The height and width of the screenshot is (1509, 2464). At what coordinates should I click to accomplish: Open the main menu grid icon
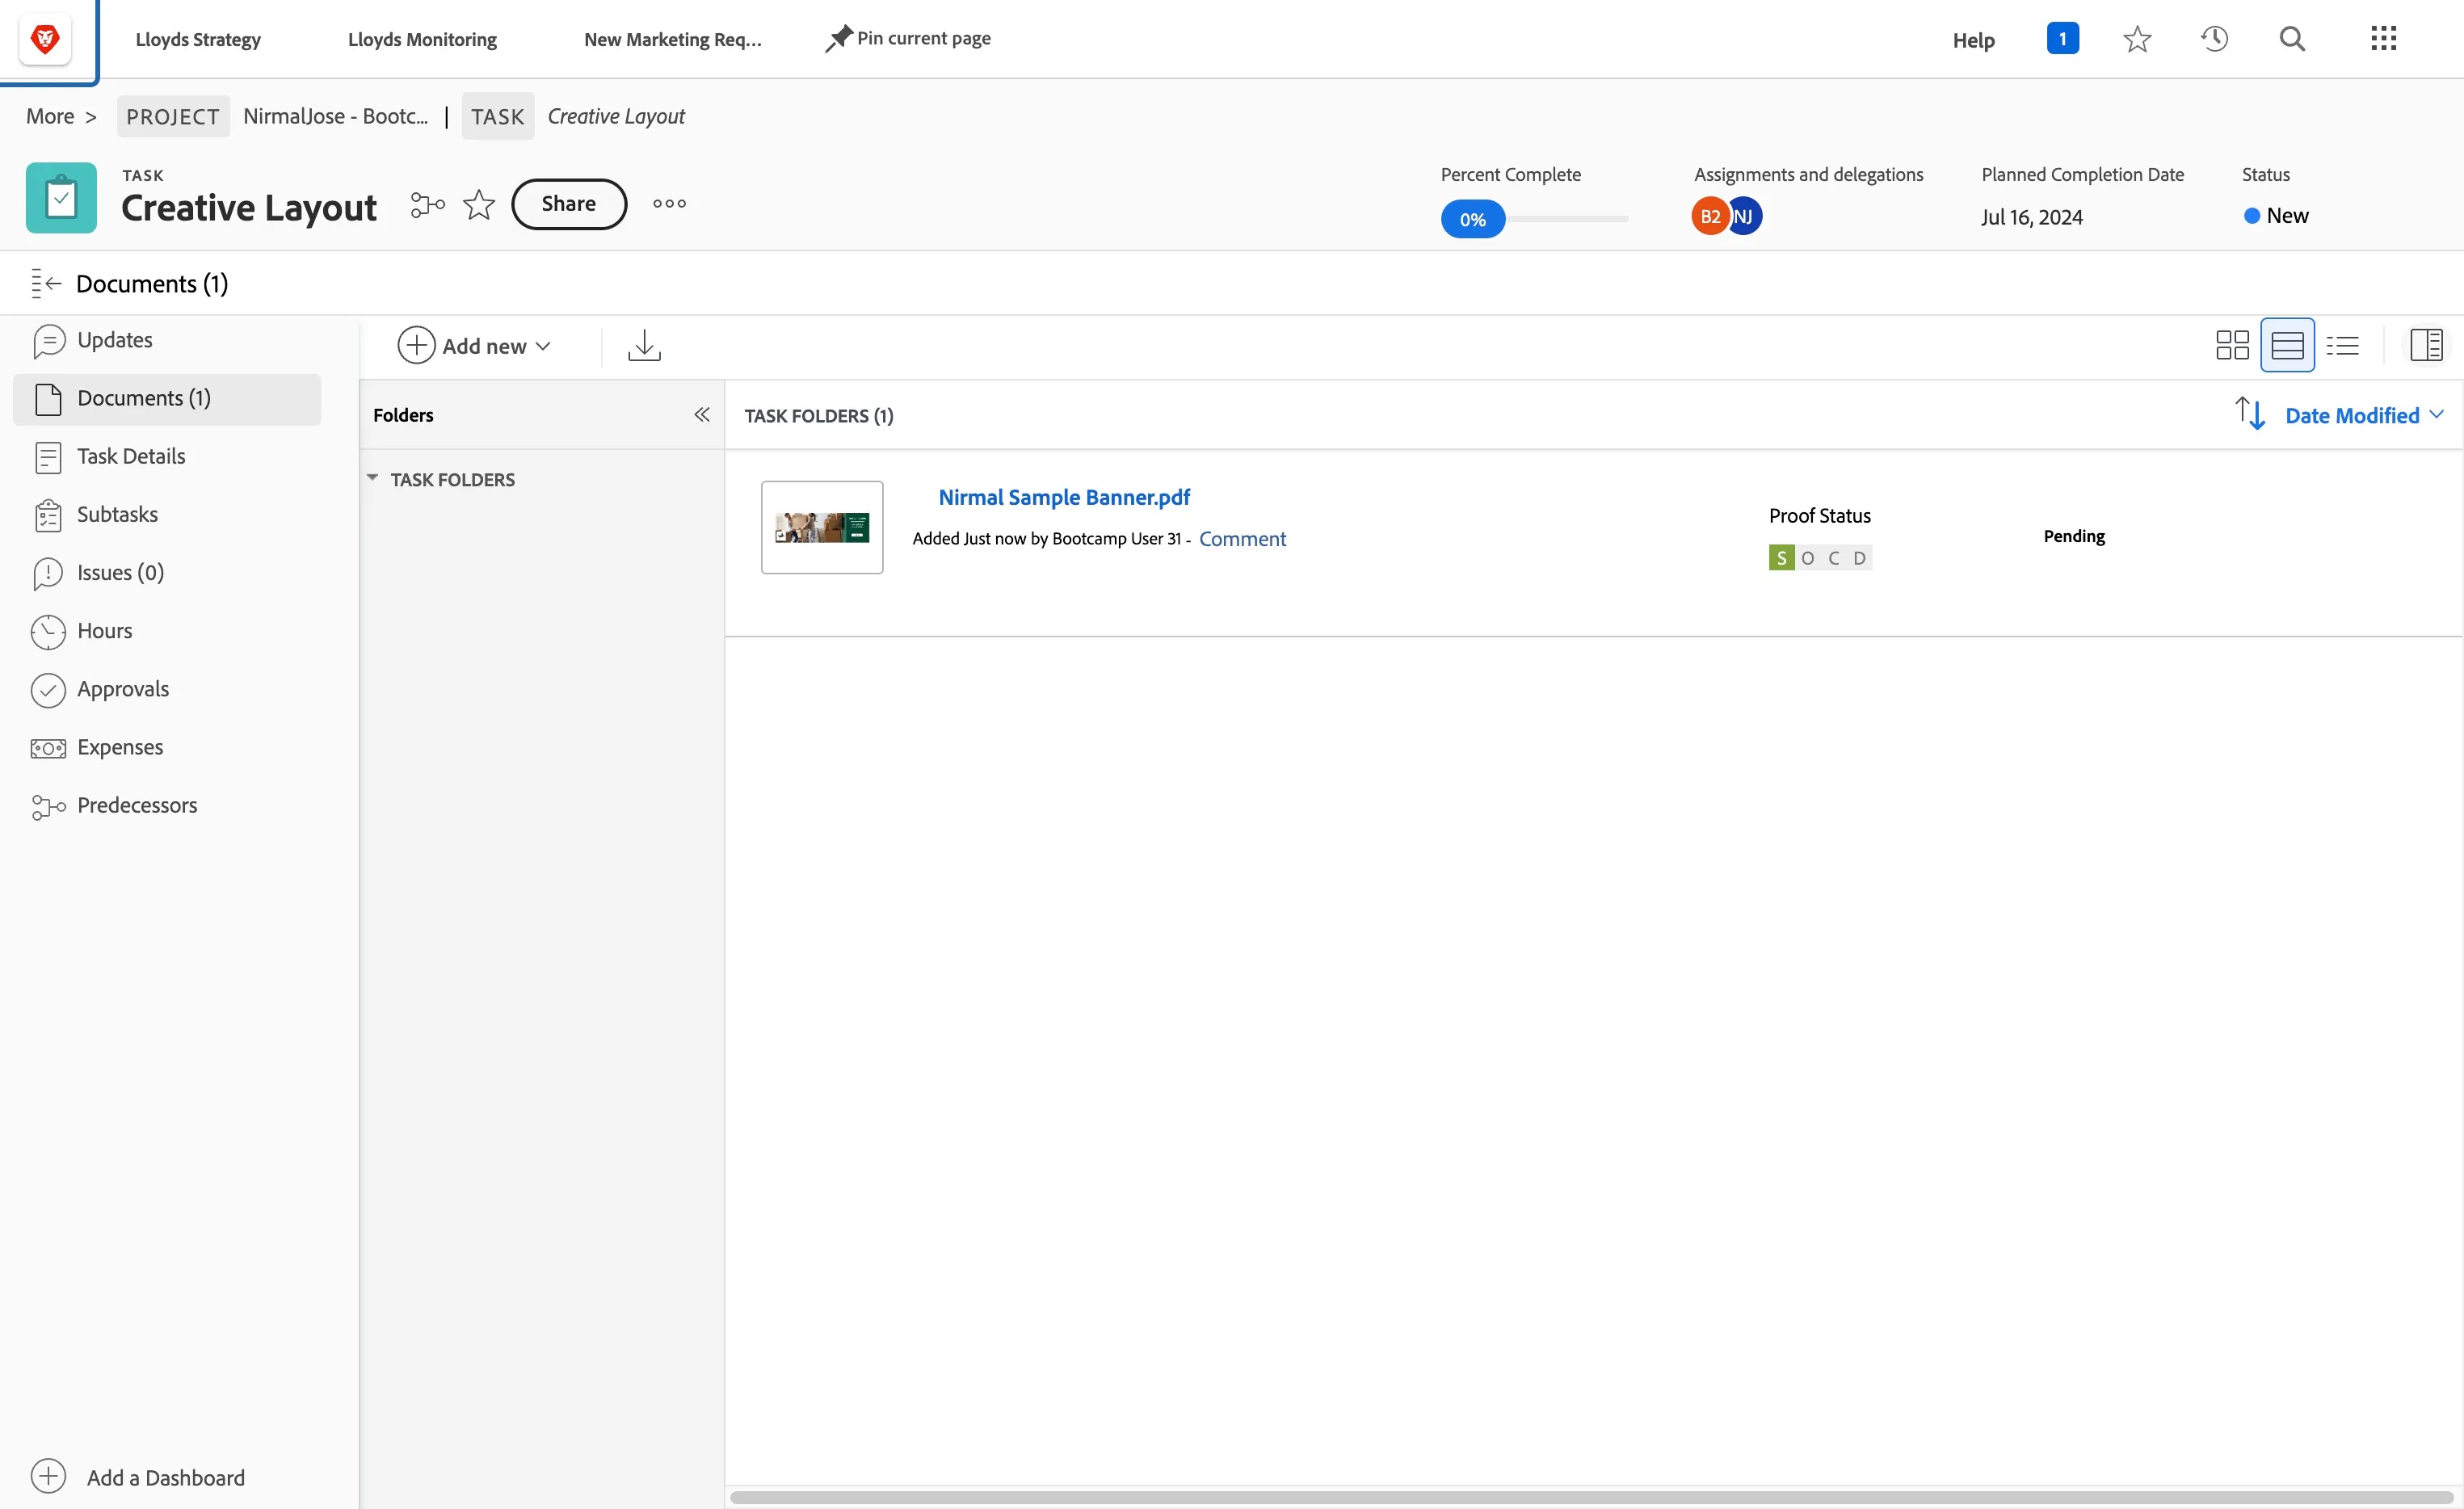[x=2383, y=39]
